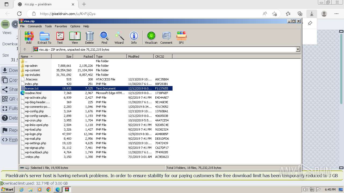Select the riss.zip pixeldrain browser tab
This screenshot has width=344, height=193.
[46, 4]
